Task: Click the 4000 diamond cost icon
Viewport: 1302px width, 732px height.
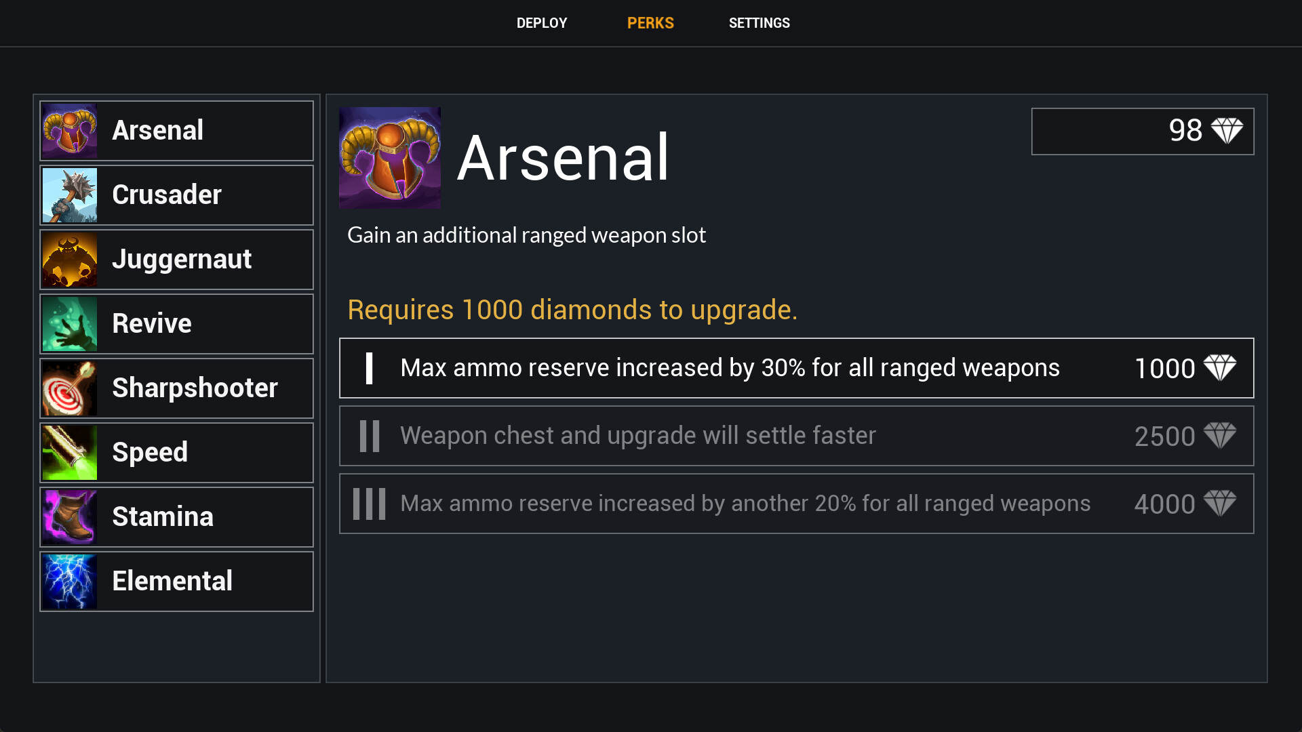Action: click(x=1220, y=504)
